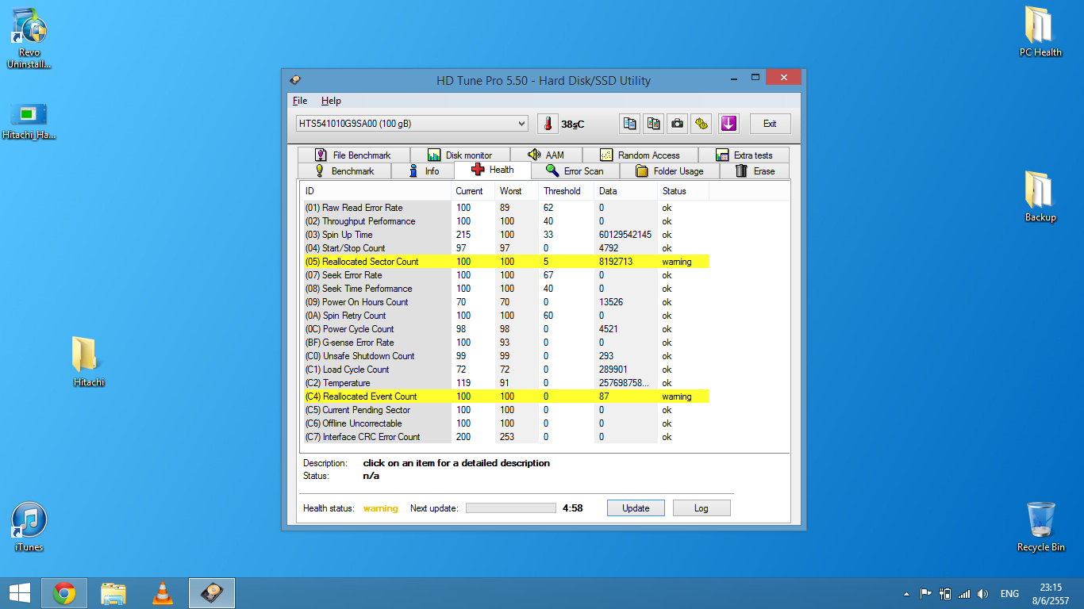Switch to the AAM tab
1084x609 pixels.
point(546,155)
